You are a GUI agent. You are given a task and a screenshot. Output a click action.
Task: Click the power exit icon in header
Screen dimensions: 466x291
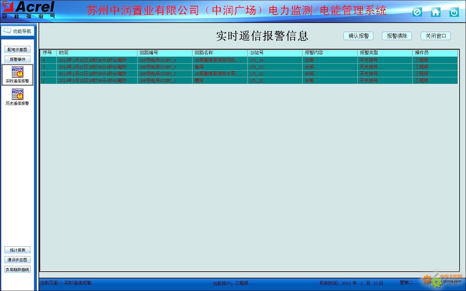click(454, 12)
